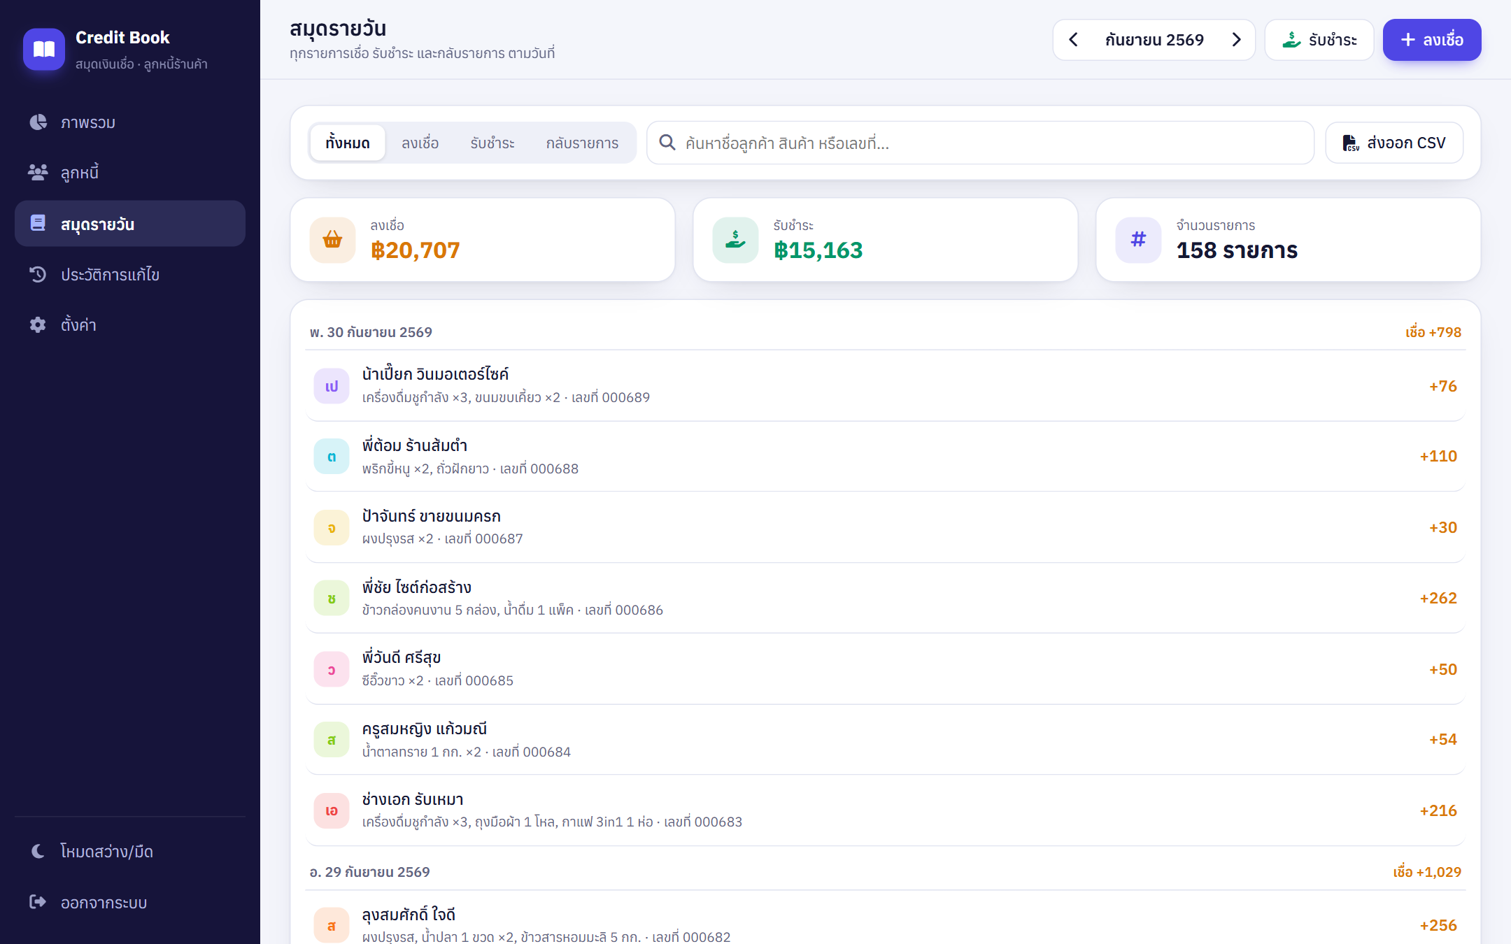Click avatar badge of ช่างเอก รับเหมา
The width and height of the screenshot is (1511, 944).
[332, 810]
